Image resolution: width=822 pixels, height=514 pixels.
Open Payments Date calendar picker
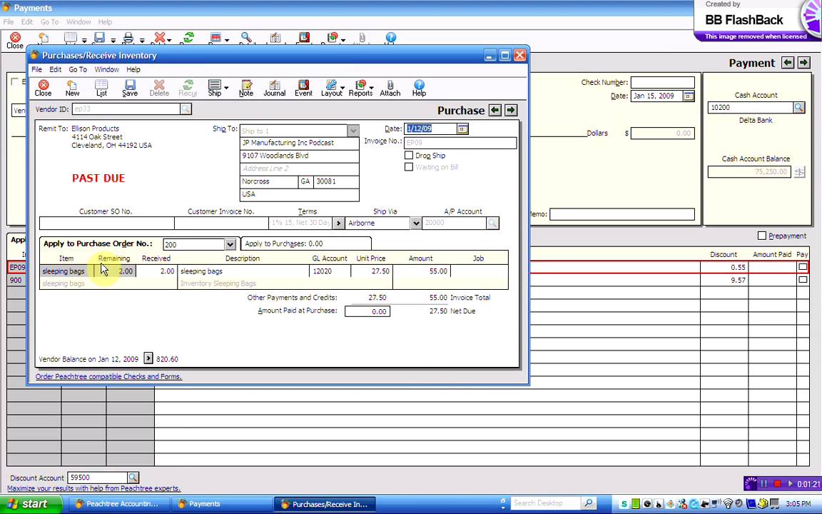[x=689, y=96]
